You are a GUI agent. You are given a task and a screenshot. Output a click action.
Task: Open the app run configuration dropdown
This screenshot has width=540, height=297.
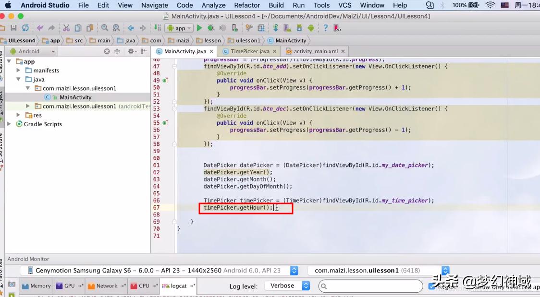(x=179, y=28)
